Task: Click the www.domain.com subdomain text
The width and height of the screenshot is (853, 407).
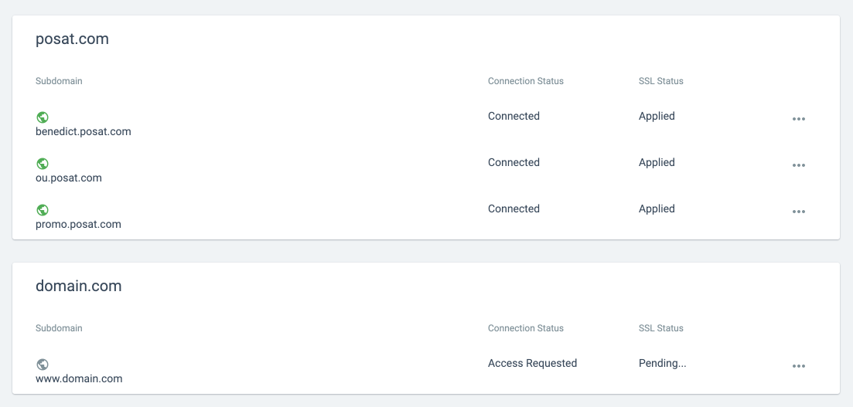Action: (x=79, y=378)
